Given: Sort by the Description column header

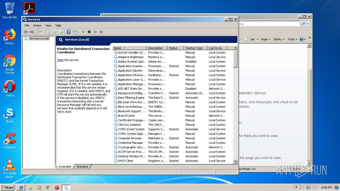Looking at the screenshot, I should [157, 48].
